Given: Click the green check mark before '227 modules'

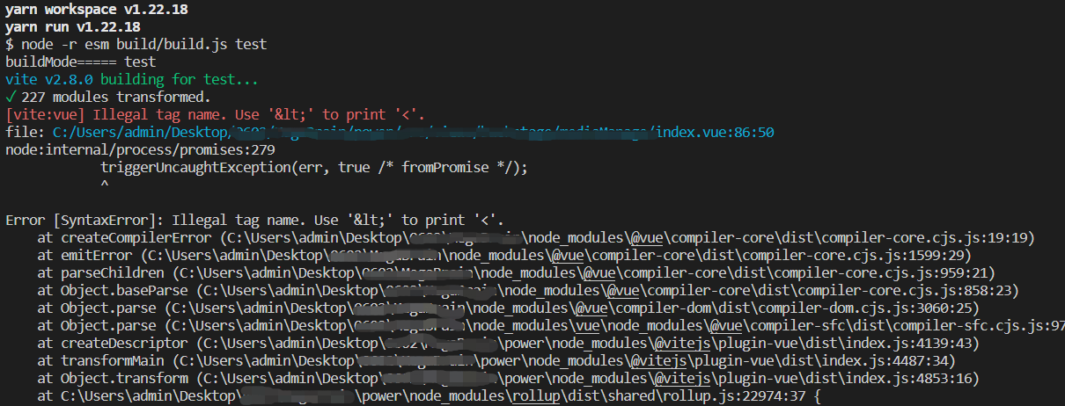Looking at the screenshot, I should (x=11, y=97).
